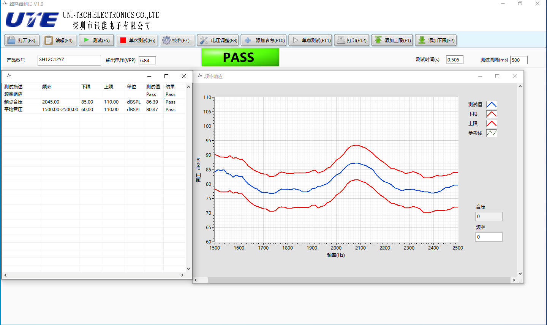Click the 60.00 lower limit cell
The height and width of the screenshot is (325, 547).
90,110
